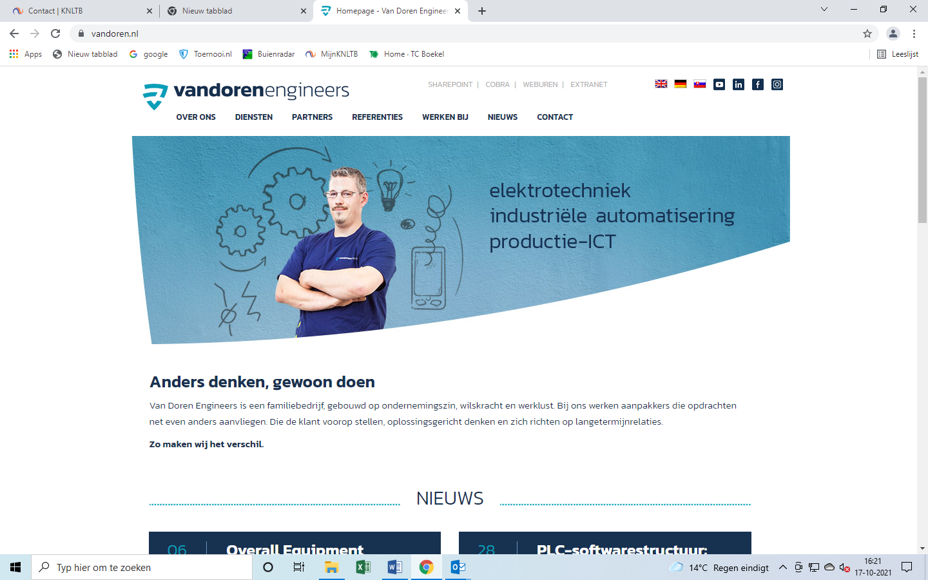Viewport: 928px width, 580px height.
Task: Click the muted volume tray icon
Action: 845,567
